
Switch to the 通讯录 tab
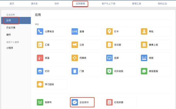34,3
